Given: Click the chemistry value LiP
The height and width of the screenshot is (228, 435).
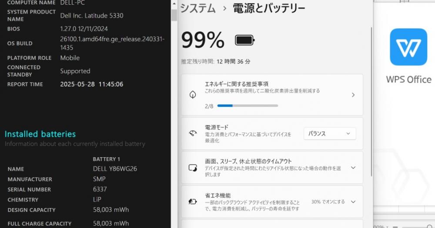Looking at the screenshot, I should 97,199.
